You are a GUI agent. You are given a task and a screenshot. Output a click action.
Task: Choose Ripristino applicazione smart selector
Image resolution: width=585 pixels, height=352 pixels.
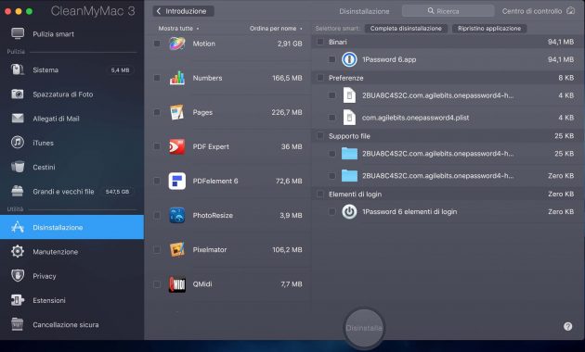pos(489,29)
